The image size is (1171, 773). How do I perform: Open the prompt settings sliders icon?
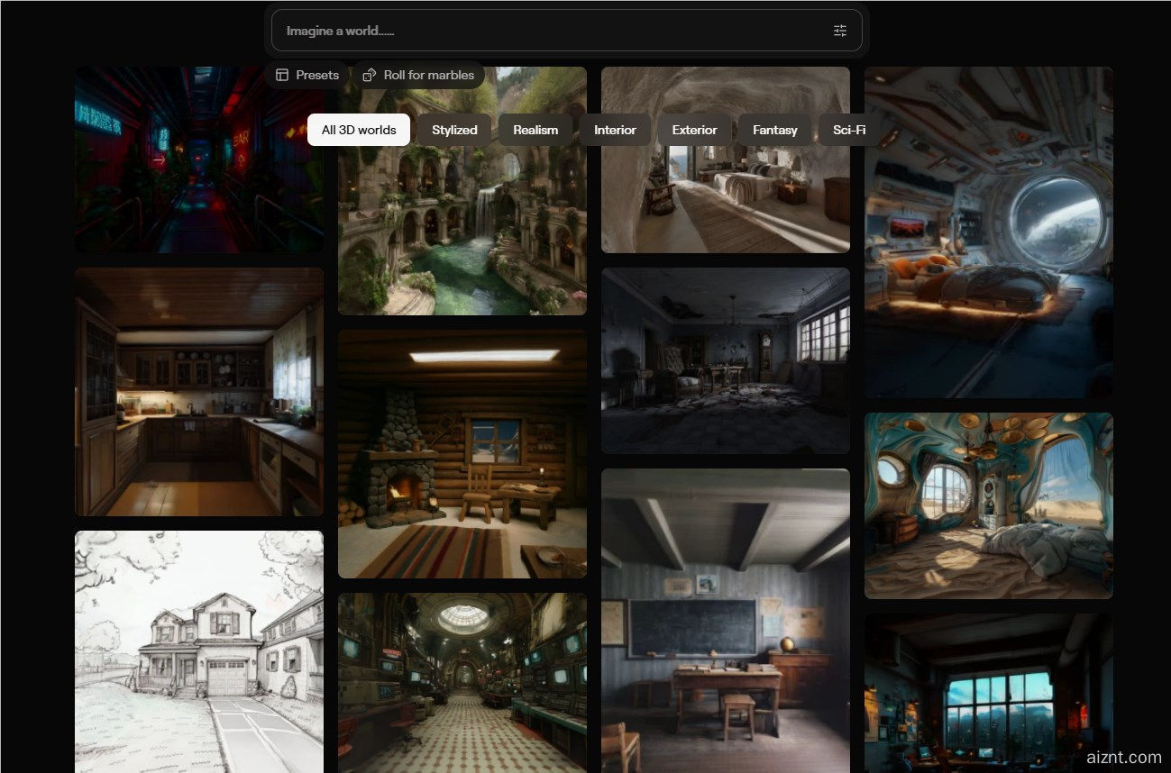pyautogui.click(x=839, y=31)
